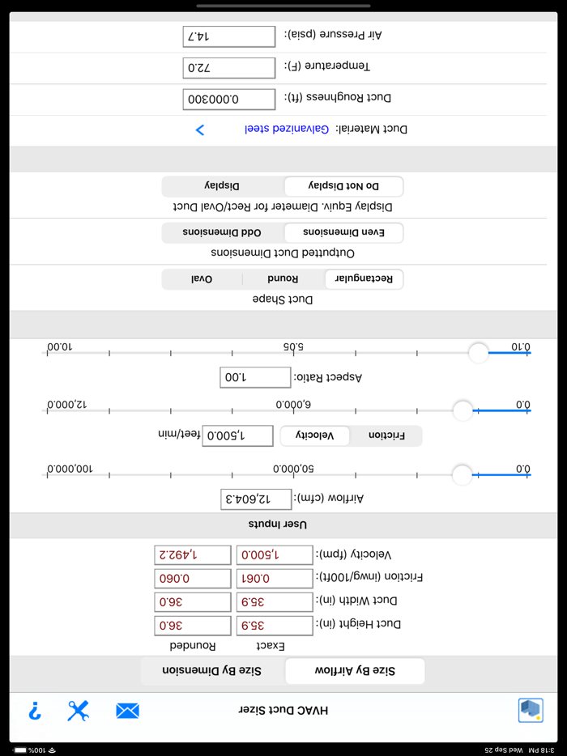
Task: Click rounded Duct Height value 36.0
Action: pyautogui.click(x=193, y=626)
